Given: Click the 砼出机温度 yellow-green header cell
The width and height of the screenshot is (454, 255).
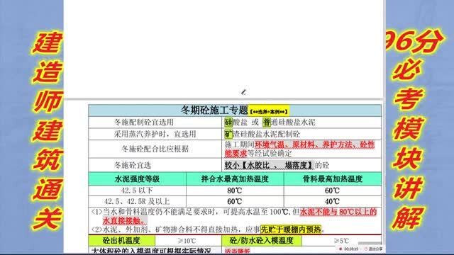Looking at the screenshot, I should pyautogui.click(x=121, y=241).
